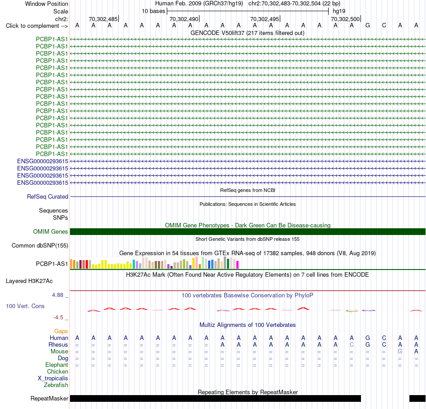This screenshot has width=426, height=409.
Task: Click the 'Dog' alignment row label
Action: pyautogui.click(x=63, y=358)
